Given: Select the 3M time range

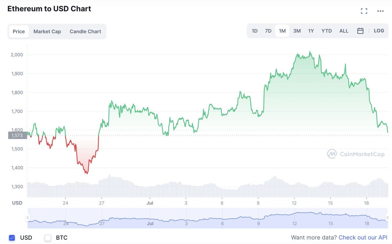Looking at the screenshot, I should (297, 31).
